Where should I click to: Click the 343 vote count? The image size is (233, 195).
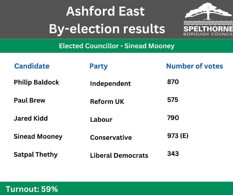(173, 154)
